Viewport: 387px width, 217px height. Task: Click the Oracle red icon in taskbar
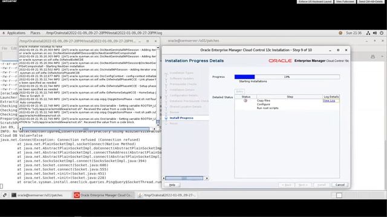coord(77,195)
